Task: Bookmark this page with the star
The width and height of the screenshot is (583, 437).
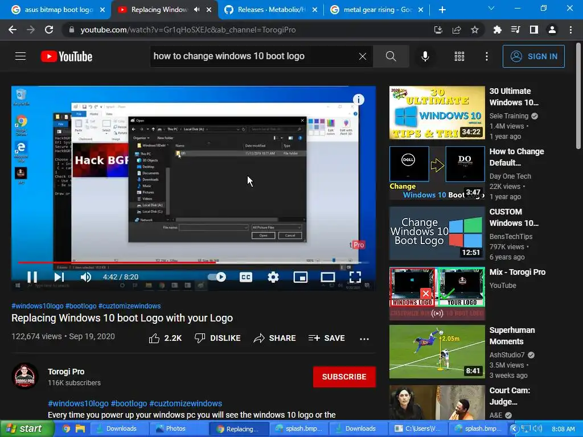Action: tap(475, 30)
